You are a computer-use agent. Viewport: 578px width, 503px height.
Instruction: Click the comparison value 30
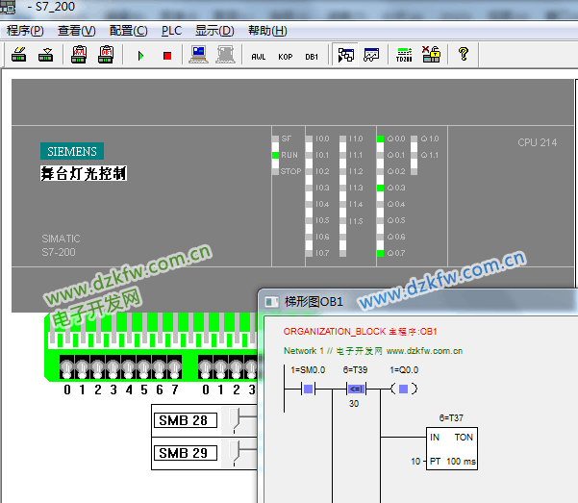point(354,403)
